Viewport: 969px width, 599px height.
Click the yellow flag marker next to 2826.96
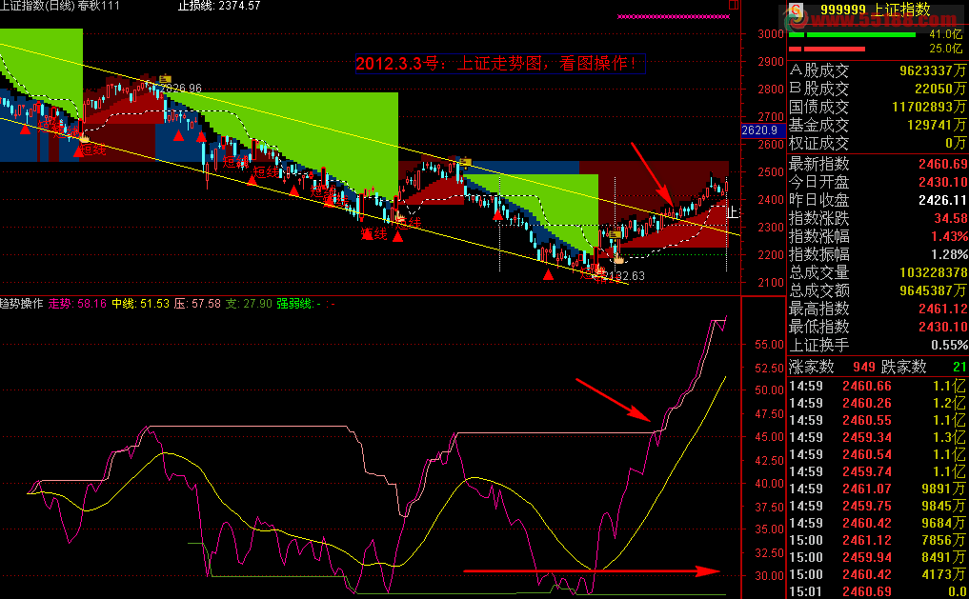click(165, 78)
